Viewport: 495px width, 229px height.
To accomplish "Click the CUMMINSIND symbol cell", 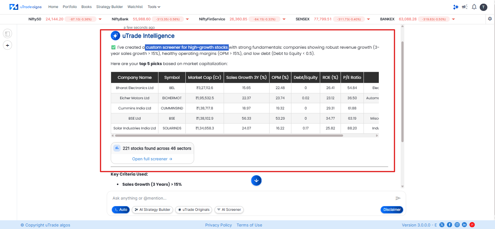I will tap(172, 108).
